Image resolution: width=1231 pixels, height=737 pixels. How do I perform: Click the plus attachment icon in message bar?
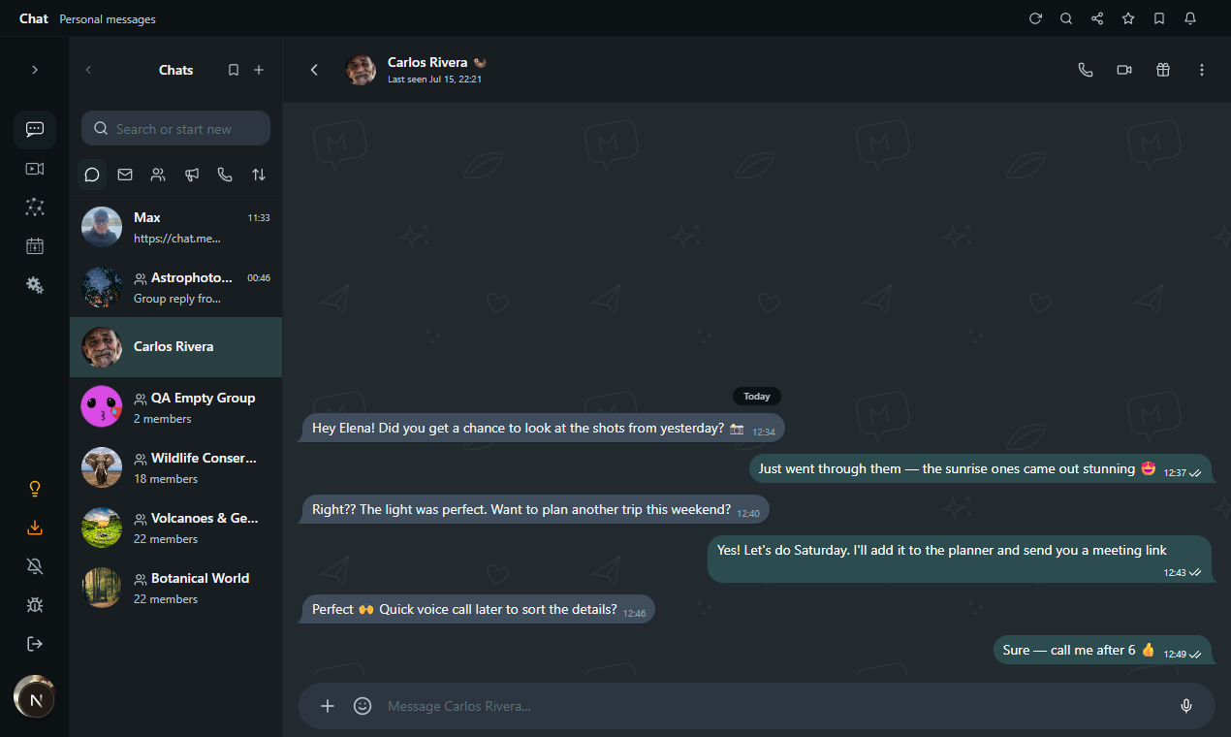tap(328, 706)
